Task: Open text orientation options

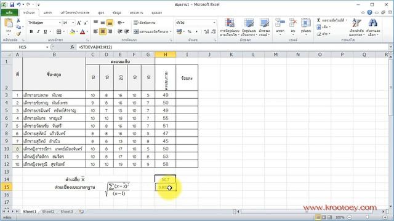Action: click(121, 23)
